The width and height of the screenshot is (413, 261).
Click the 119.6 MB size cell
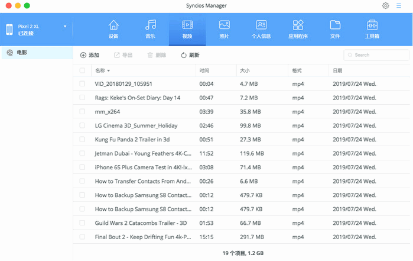point(252,154)
